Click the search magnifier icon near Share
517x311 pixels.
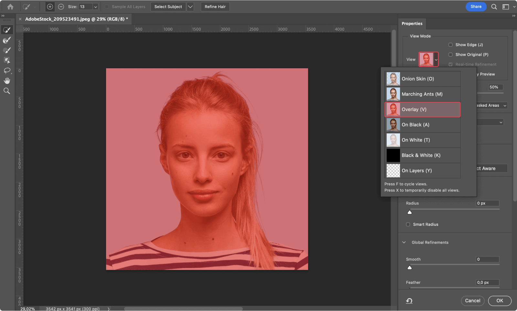[x=494, y=7]
